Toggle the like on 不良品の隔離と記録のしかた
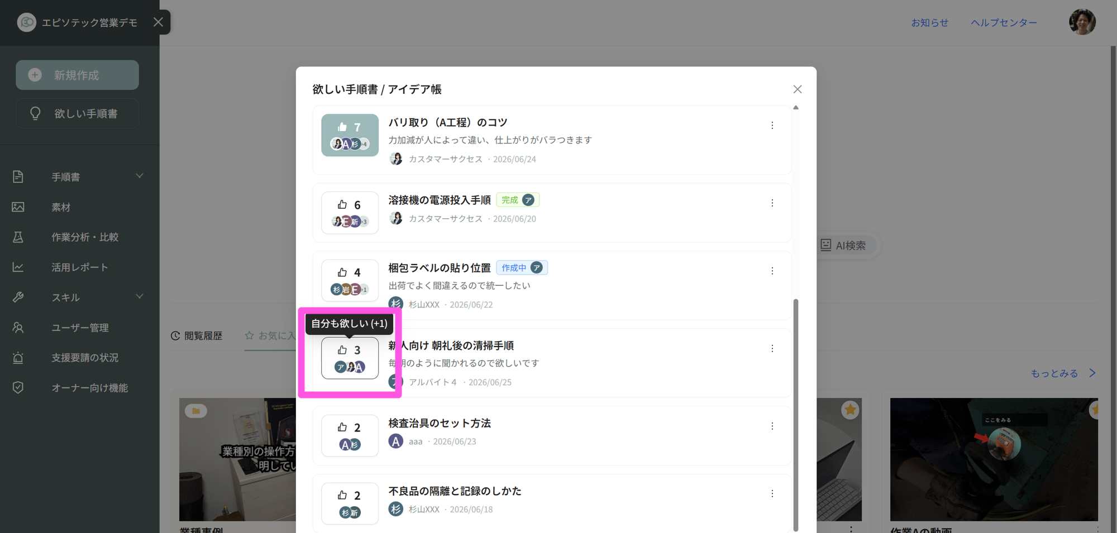Viewport: 1117px width, 533px height. 350,503
